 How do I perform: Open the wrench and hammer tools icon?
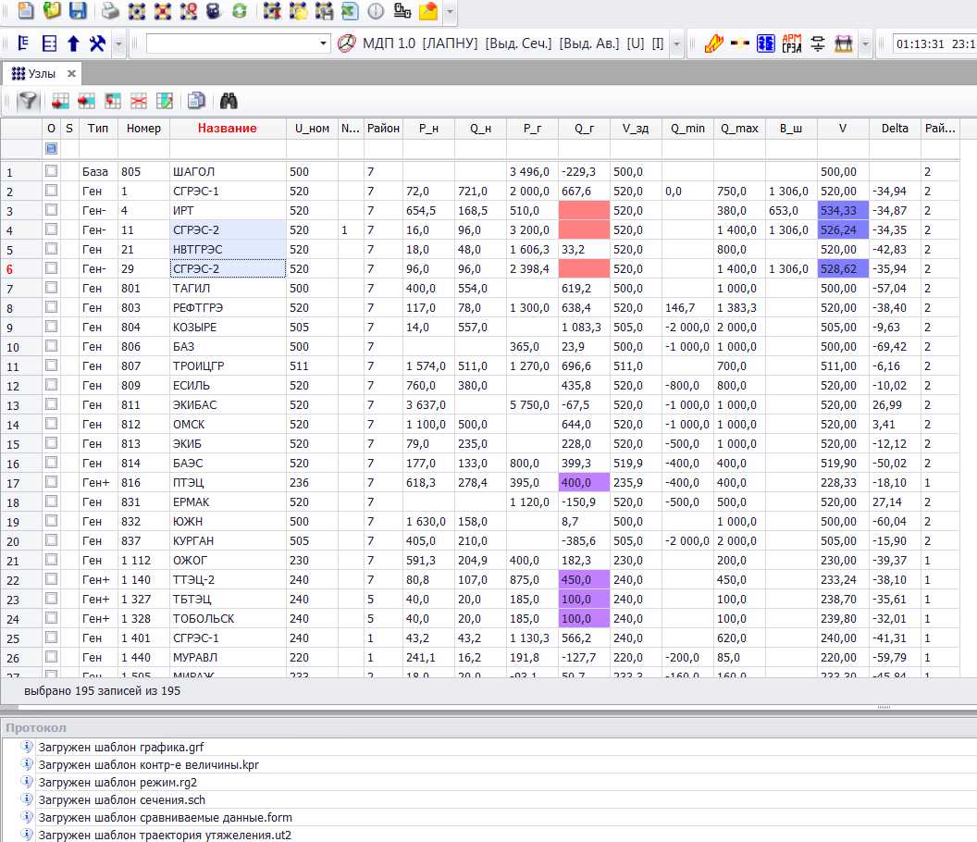point(97,43)
